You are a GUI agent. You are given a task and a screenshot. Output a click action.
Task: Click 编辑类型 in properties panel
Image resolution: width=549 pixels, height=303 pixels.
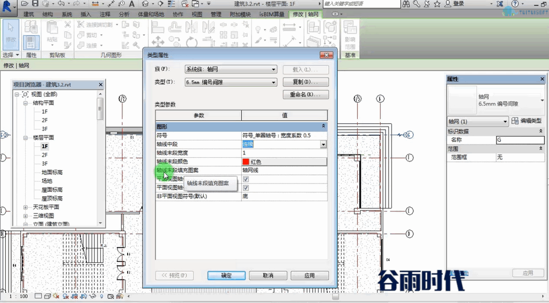coord(526,121)
